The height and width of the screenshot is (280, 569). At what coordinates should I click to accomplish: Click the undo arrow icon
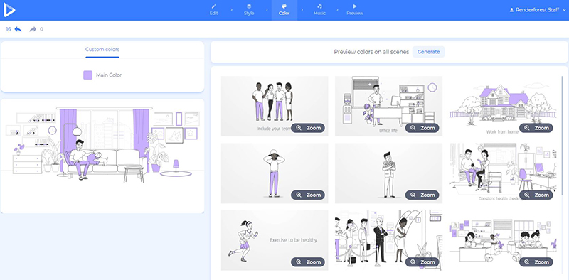(18, 29)
